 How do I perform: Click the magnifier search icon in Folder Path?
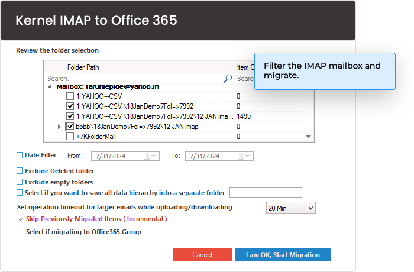click(x=228, y=79)
